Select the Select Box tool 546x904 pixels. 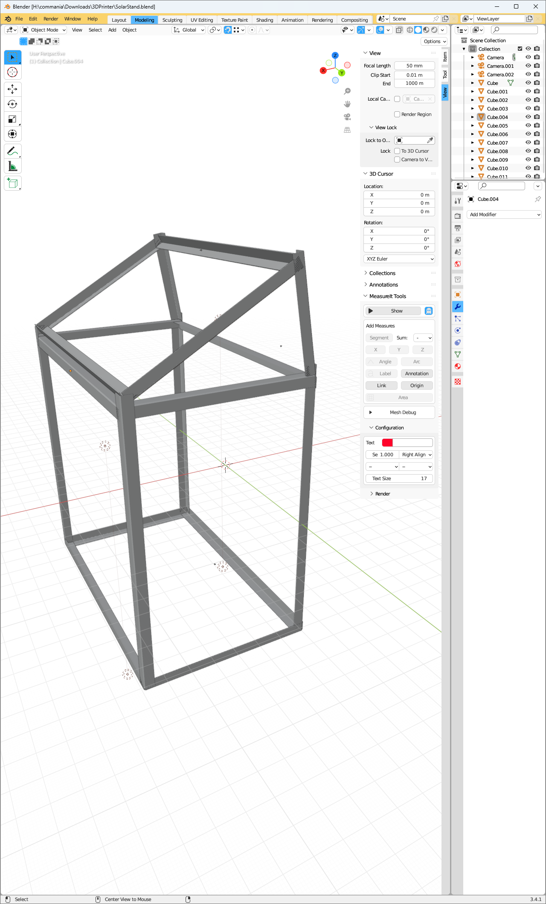pyautogui.click(x=12, y=58)
